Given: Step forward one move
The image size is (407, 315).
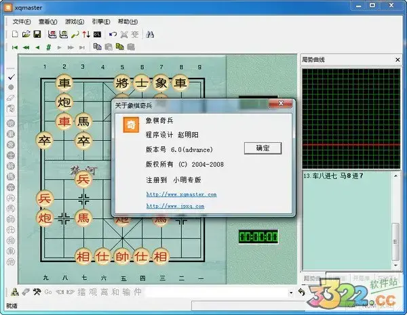Looking at the screenshot, I should click(x=60, y=47).
